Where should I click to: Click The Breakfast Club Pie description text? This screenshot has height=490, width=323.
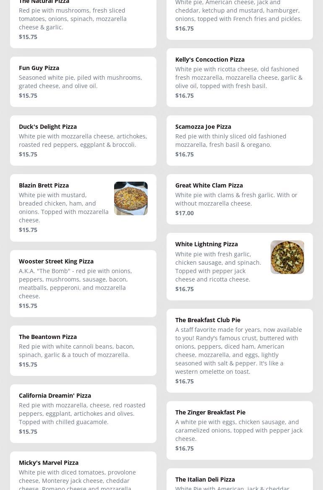[x=238, y=351]
